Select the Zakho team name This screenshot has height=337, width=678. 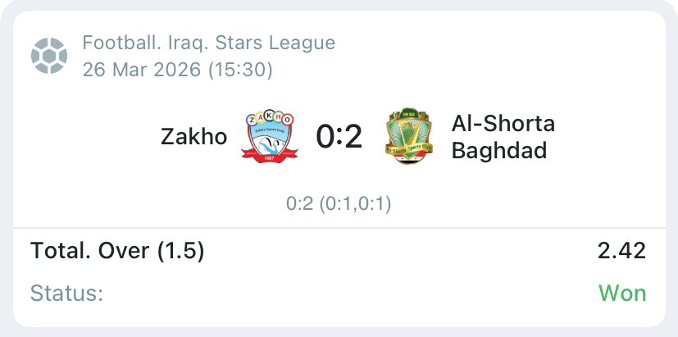pyautogui.click(x=193, y=136)
